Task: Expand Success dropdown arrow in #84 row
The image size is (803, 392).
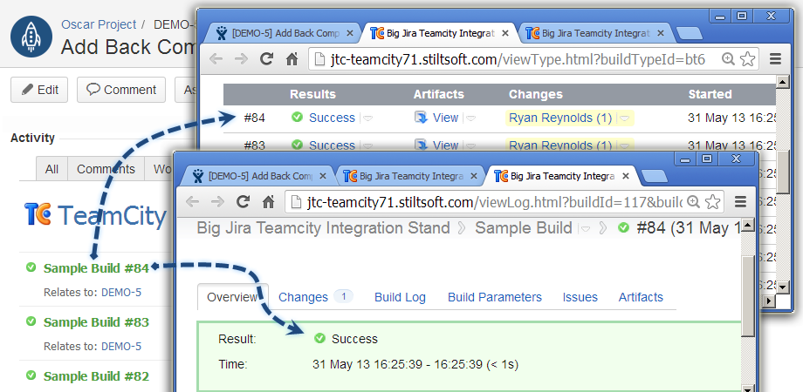Action: 367,118
